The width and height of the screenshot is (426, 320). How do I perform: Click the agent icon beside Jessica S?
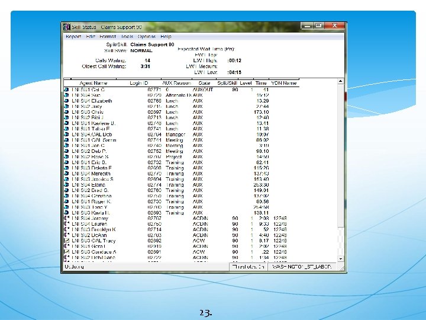pos(66,179)
